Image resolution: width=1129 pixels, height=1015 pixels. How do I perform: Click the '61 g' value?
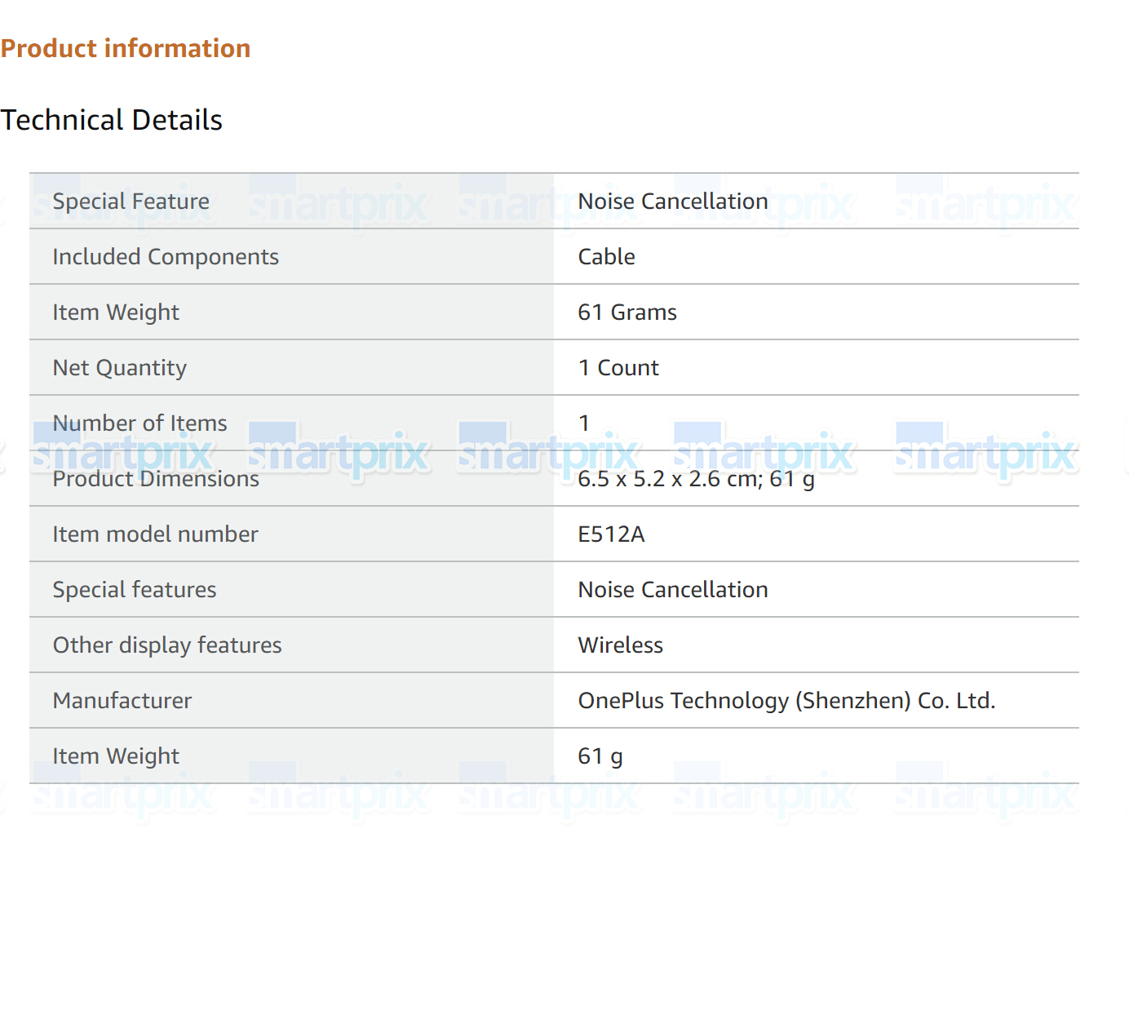[x=600, y=756]
